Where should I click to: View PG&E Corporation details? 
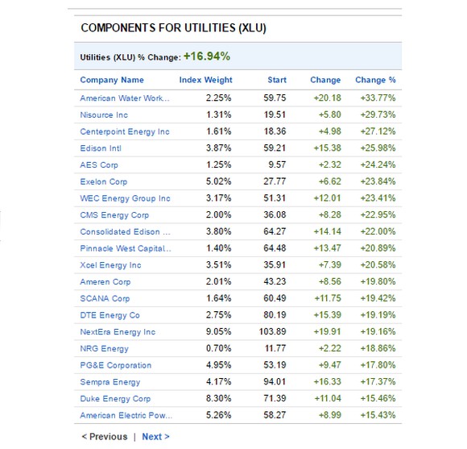click(116, 365)
